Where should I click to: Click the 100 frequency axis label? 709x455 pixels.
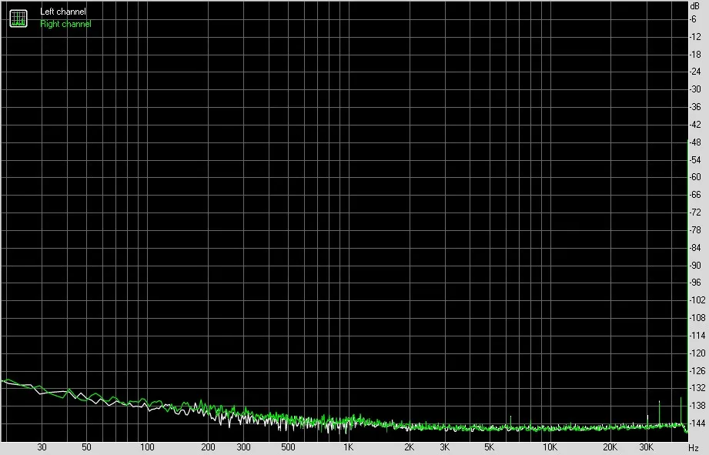click(x=147, y=447)
